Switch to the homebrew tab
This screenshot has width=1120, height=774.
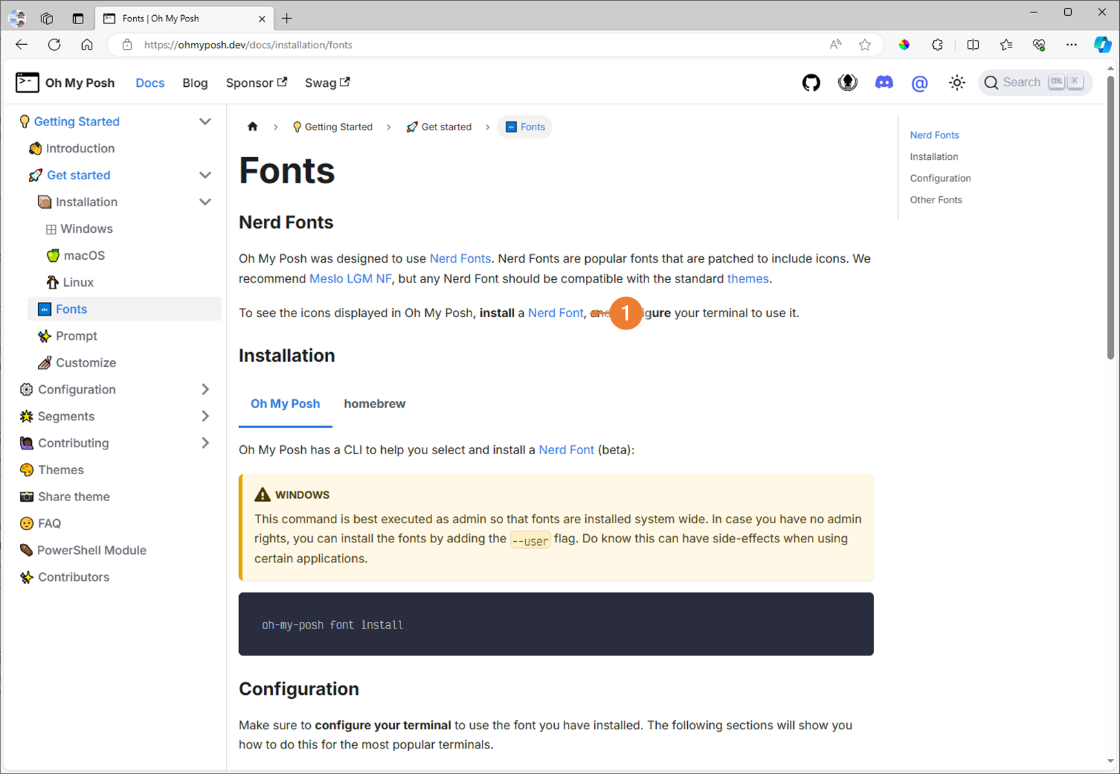click(x=374, y=404)
